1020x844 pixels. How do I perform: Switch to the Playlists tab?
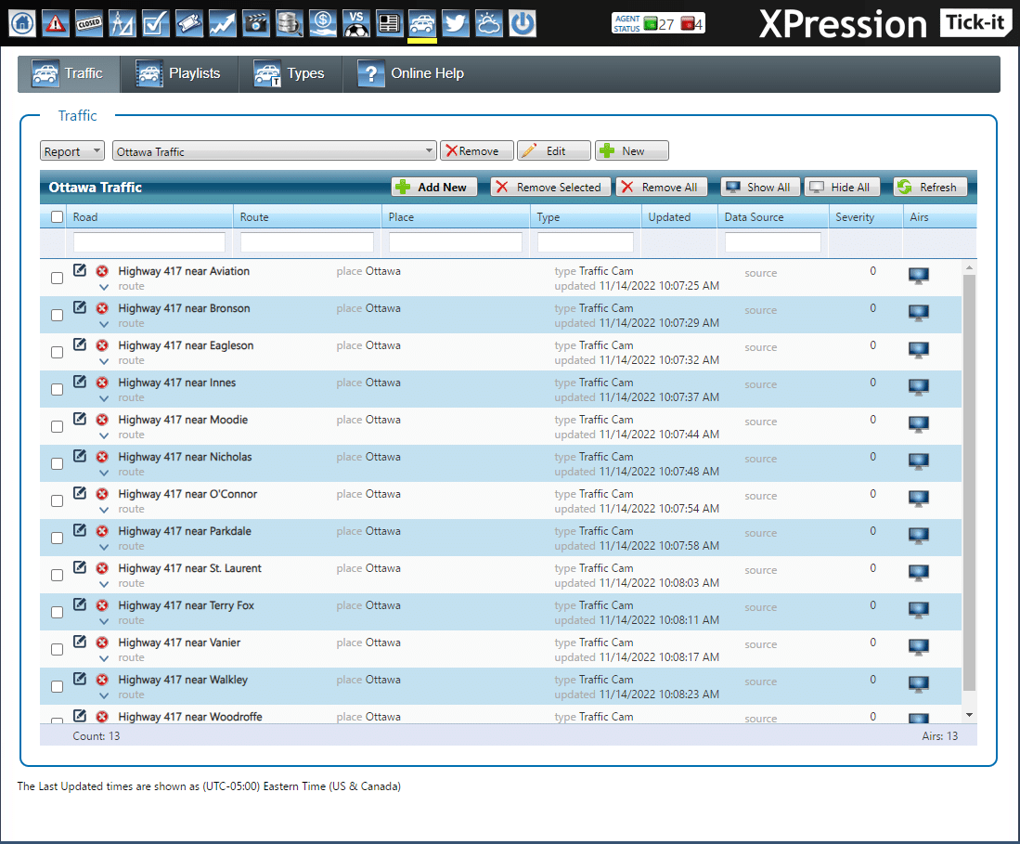point(179,73)
